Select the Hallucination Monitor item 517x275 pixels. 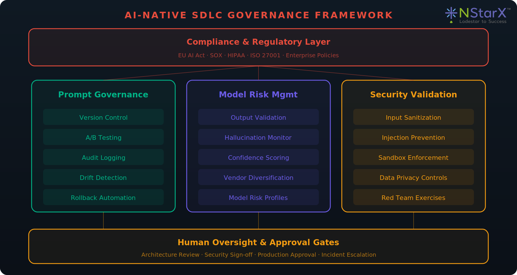[258, 137]
